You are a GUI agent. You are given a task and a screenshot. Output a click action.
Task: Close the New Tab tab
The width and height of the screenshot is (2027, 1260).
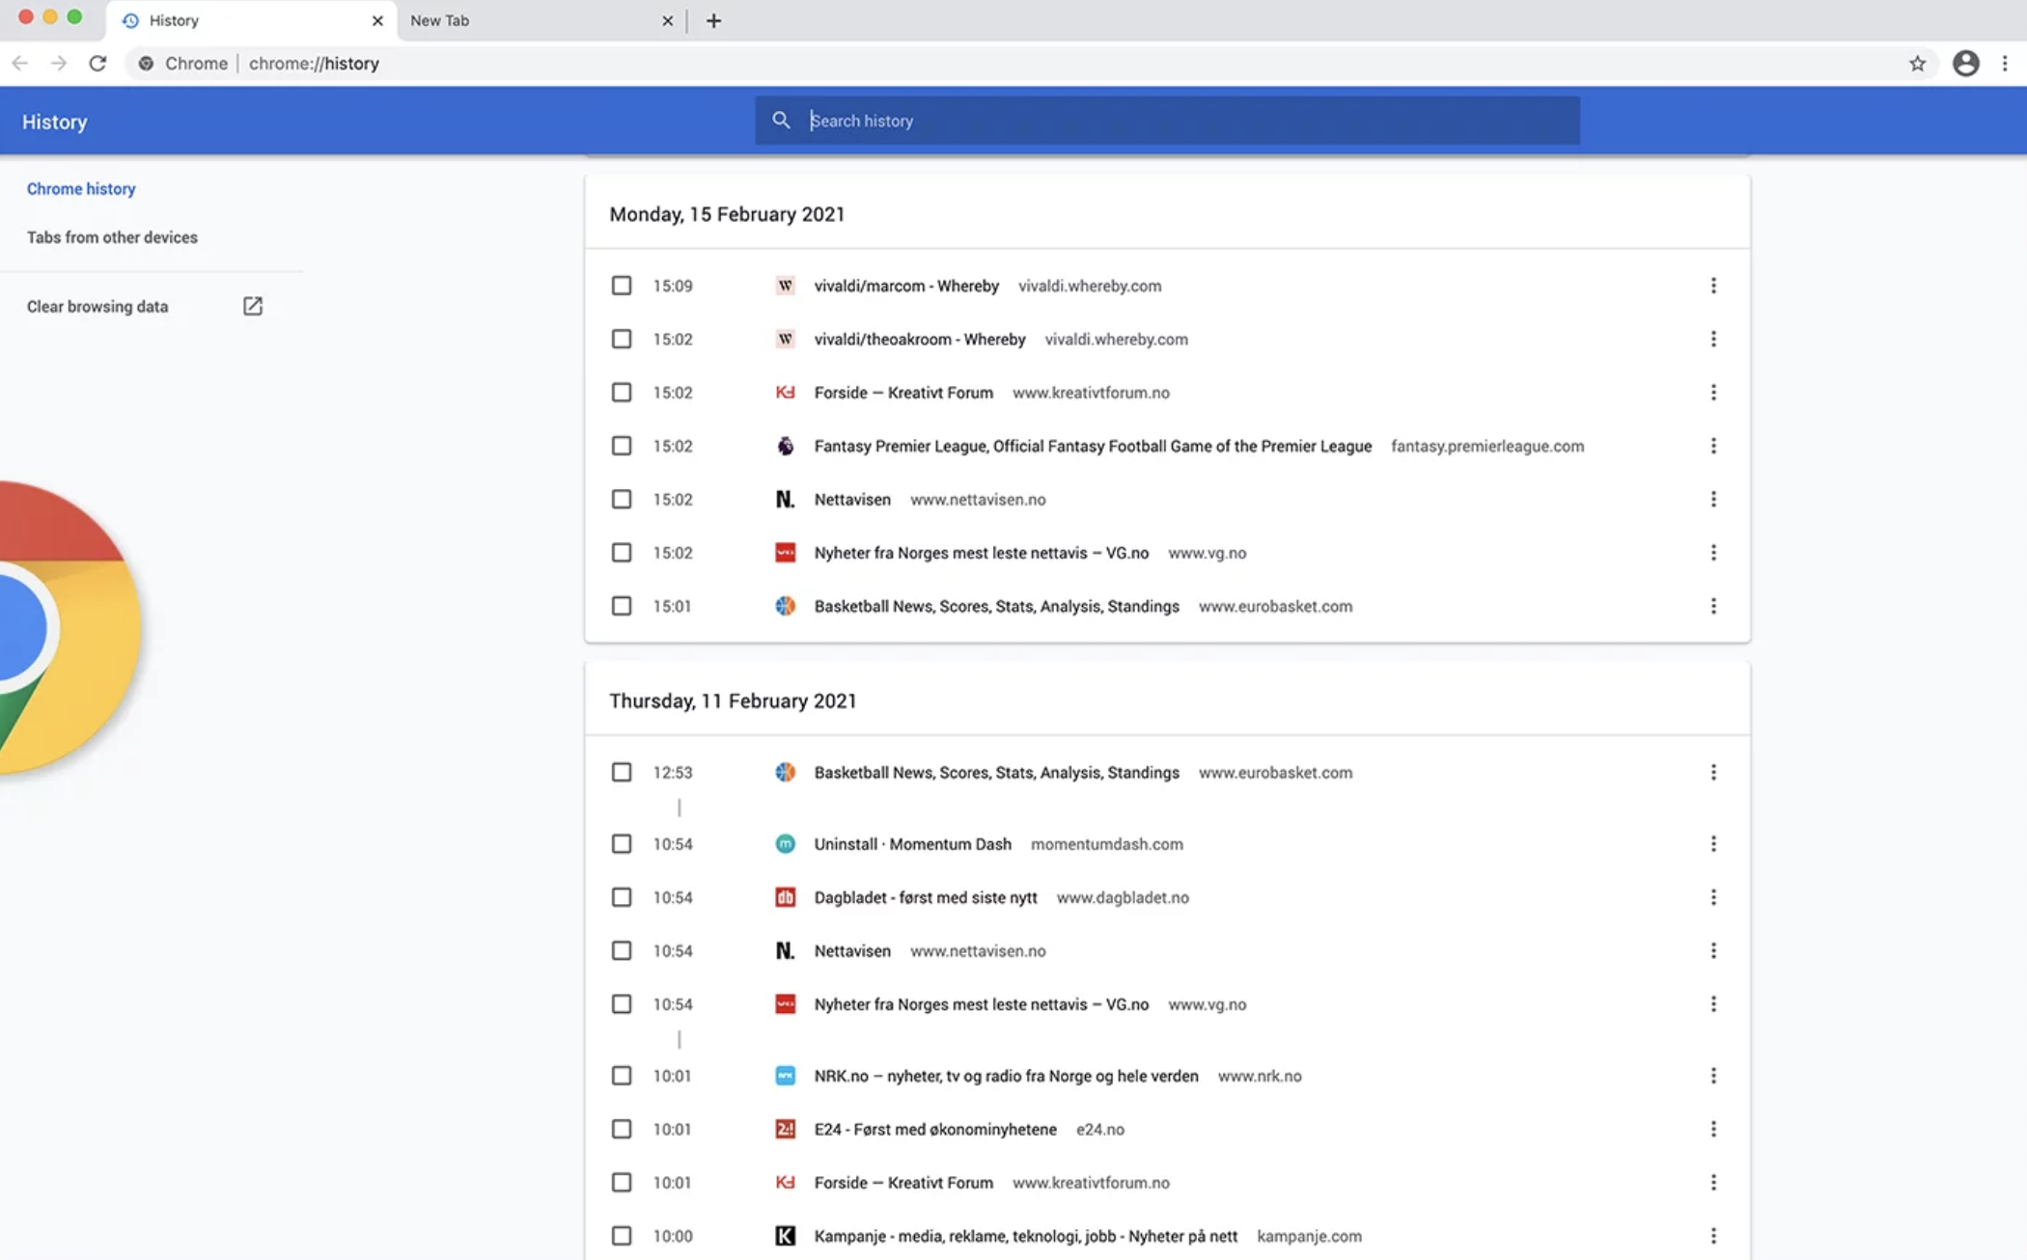click(667, 20)
